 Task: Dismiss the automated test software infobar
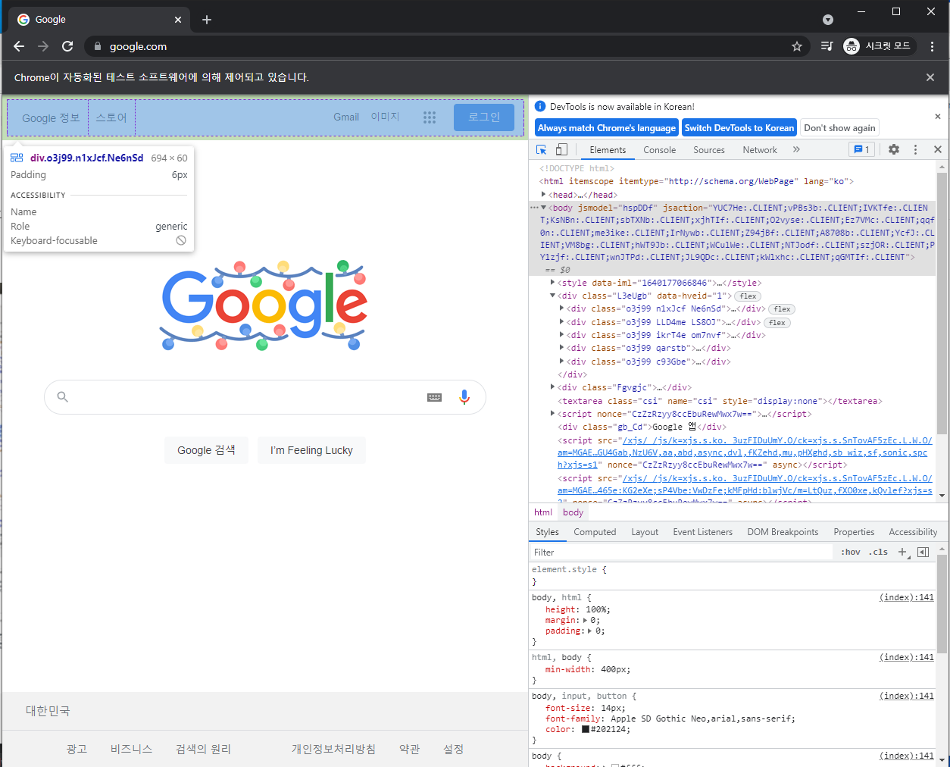click(930, 77)
